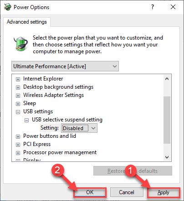The height and width of the screenshot is (201, 184).
Task: Click the Apply button
Action: 164,192
